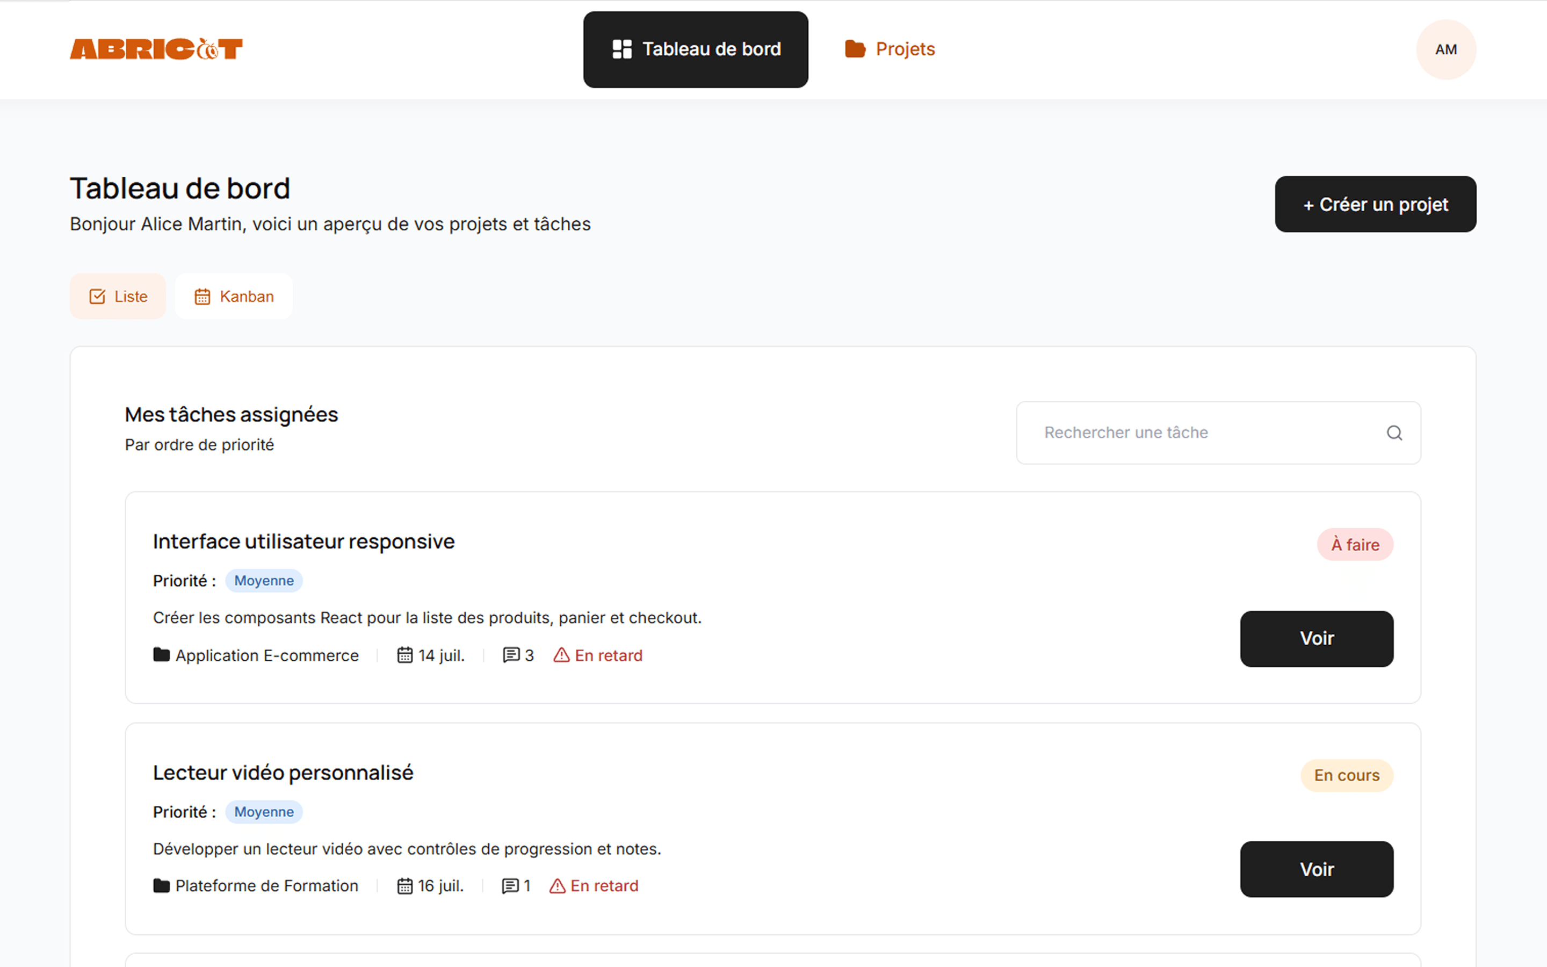Click the comment icon showing 3
This screenshot has height=967, width=1547.
click(x=511, y=655)
